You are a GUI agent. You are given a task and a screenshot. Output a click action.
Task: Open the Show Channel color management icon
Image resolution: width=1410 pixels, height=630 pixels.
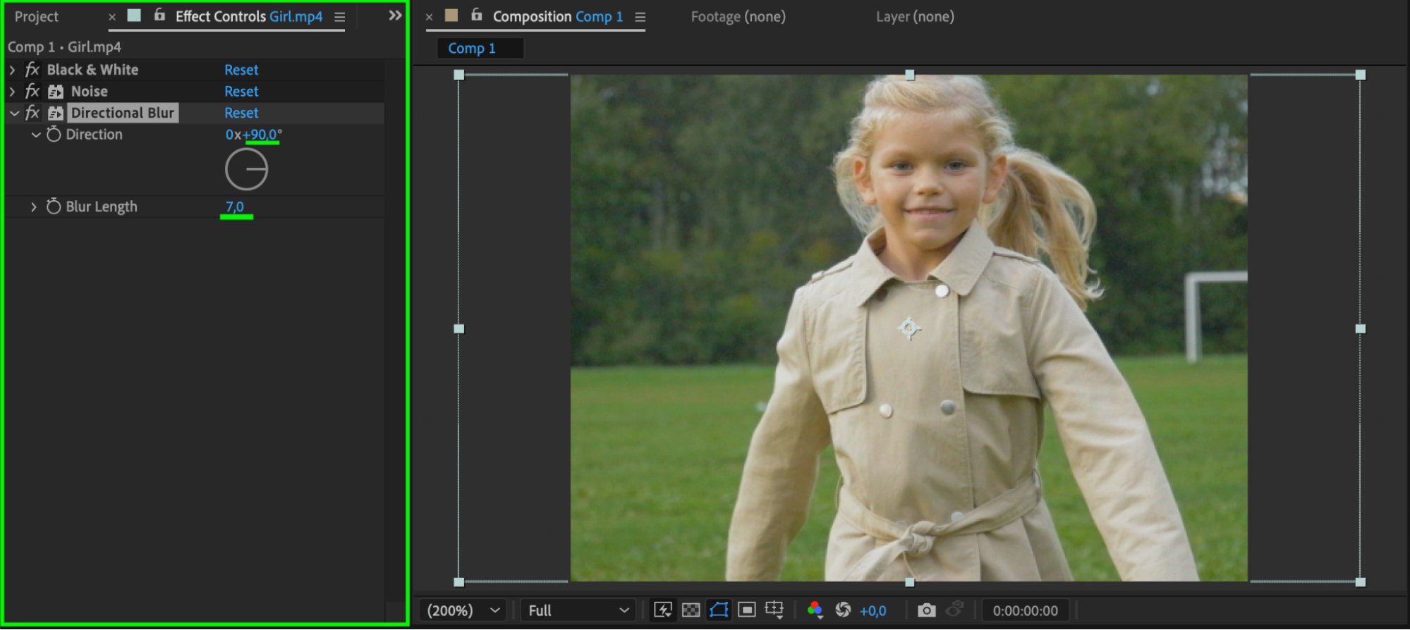point(815,610)
